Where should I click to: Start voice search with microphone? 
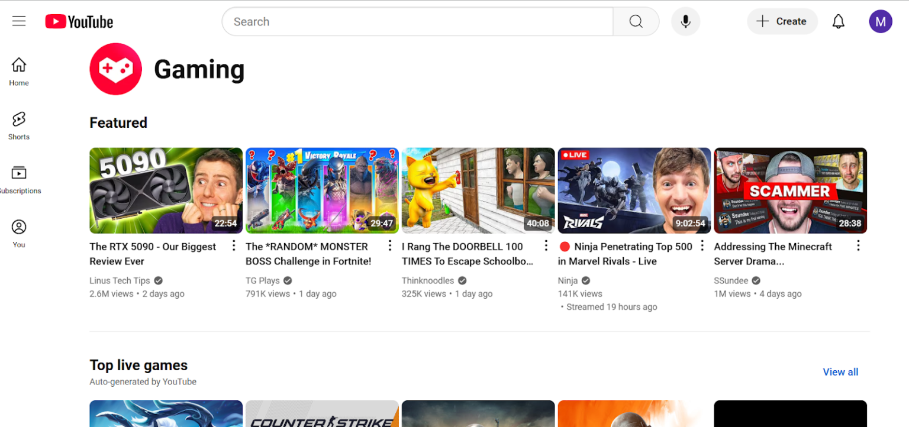click(x=685, y=22)
